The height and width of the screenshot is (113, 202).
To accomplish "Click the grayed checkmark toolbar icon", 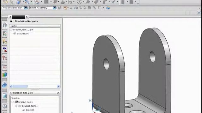I will 113,2.
